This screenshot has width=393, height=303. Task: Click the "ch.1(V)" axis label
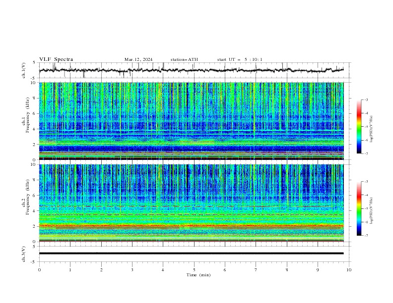click(x=24, y=70)
